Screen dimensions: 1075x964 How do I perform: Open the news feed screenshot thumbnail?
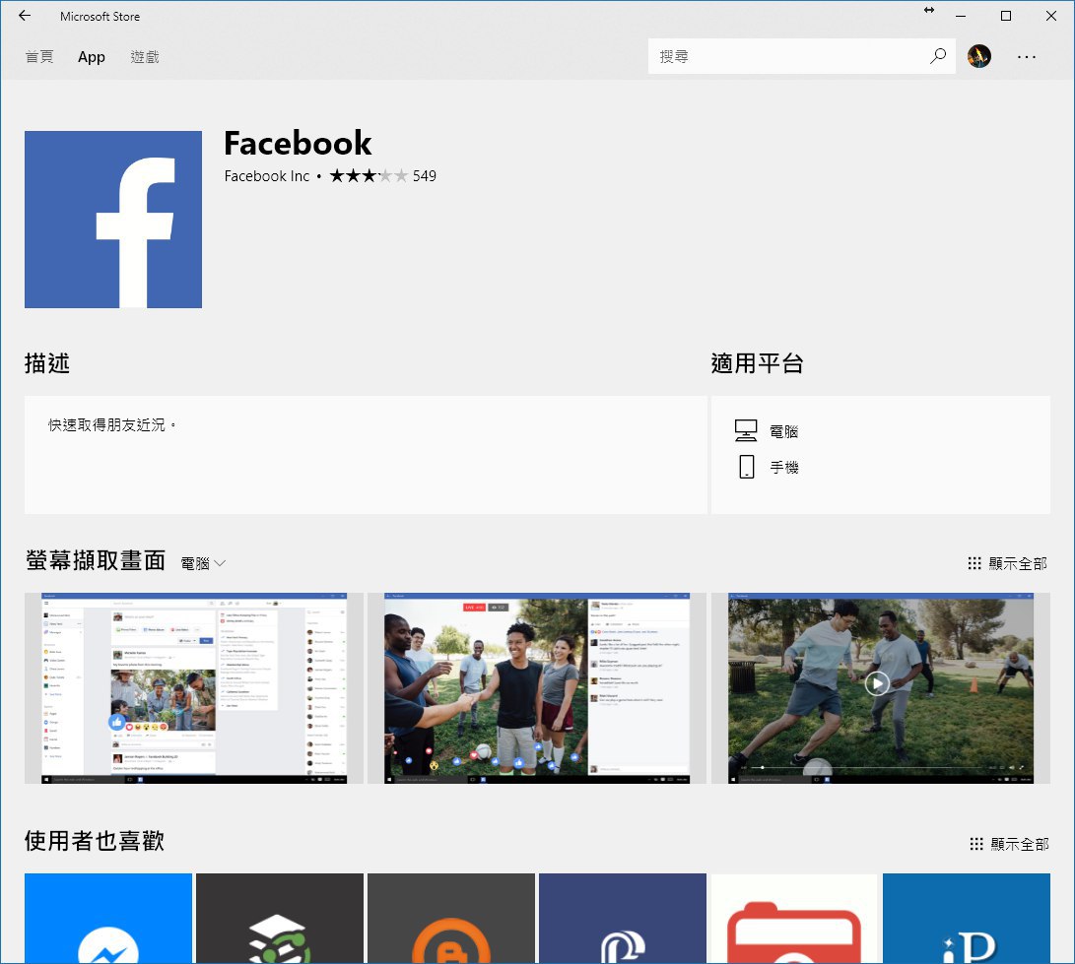(194, 688)
